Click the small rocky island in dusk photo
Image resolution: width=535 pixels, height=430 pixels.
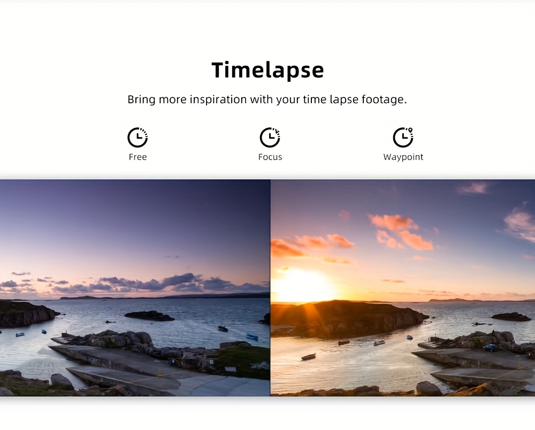click(149, 316)
